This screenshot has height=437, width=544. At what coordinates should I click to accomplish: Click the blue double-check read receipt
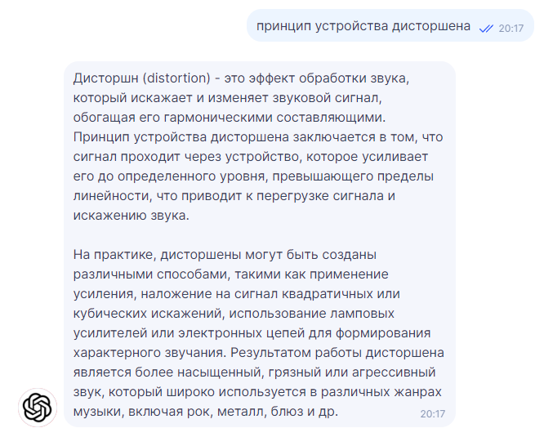tap(486, 29)
